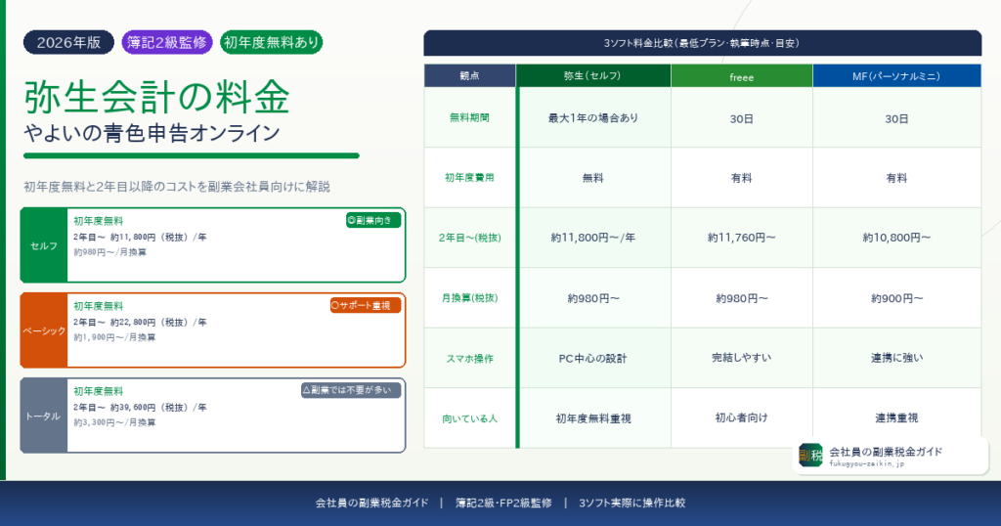Click 30日 in the MF column
This screenshot has height=526, width=1001.
coord(897,118)
